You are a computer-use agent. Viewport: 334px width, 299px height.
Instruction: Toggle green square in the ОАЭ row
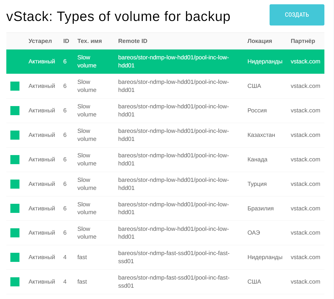click(15, 233)
